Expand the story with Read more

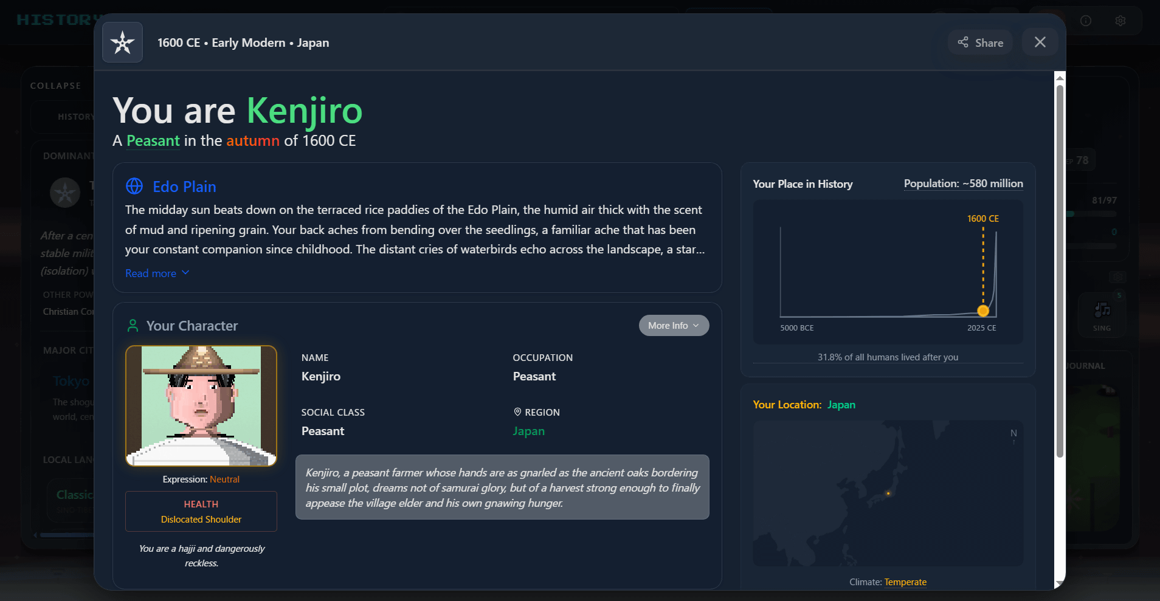coord(157,273)
